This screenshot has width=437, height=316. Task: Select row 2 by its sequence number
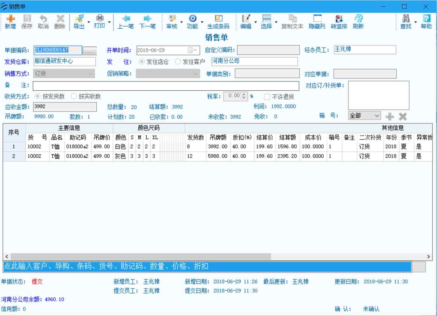pos(14,156)
